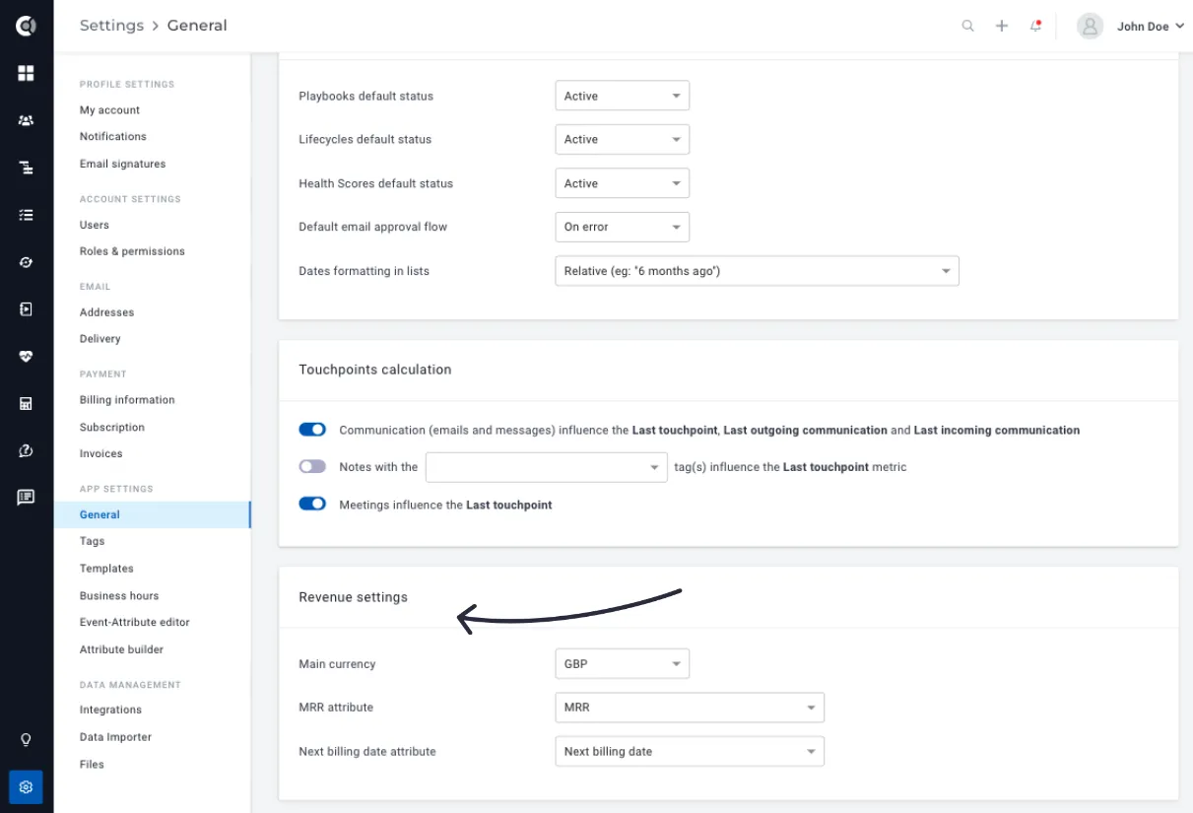
Task: Expand the John Doe user menu
Action: pyautogui.click(x=1150, y=27)
